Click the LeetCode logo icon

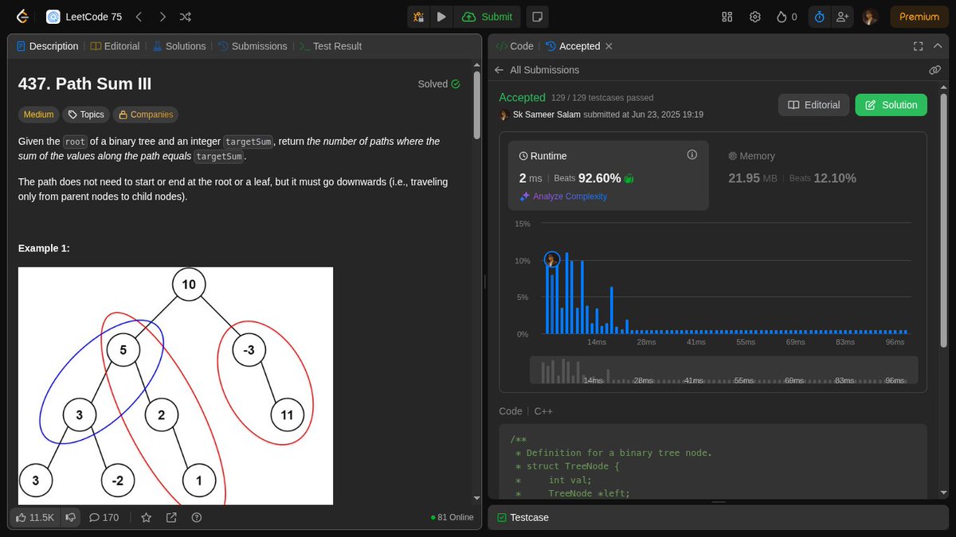tap(23, 17)
